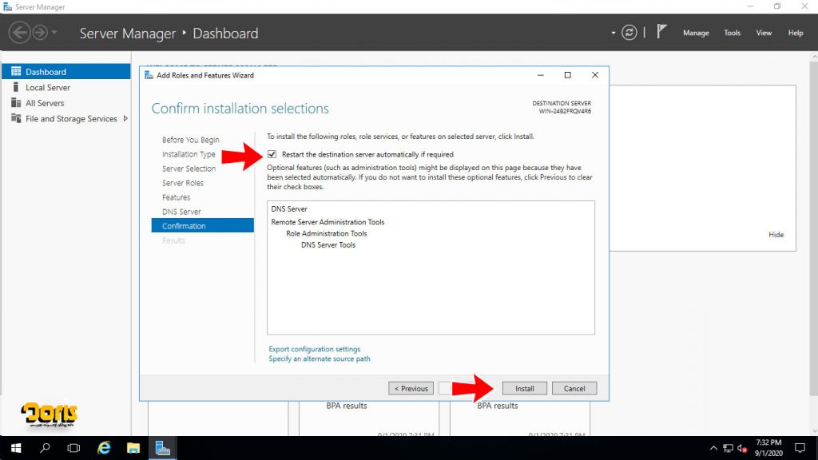Click the All Servers icon in sidebar
Image resolution: width=818 pixels, height=460 pixels.
coord(16,103)
